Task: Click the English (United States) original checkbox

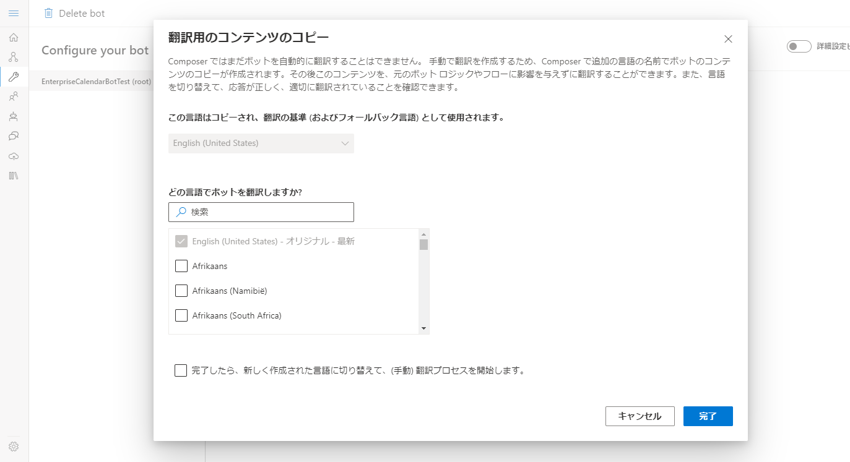Action: point(181,241)
